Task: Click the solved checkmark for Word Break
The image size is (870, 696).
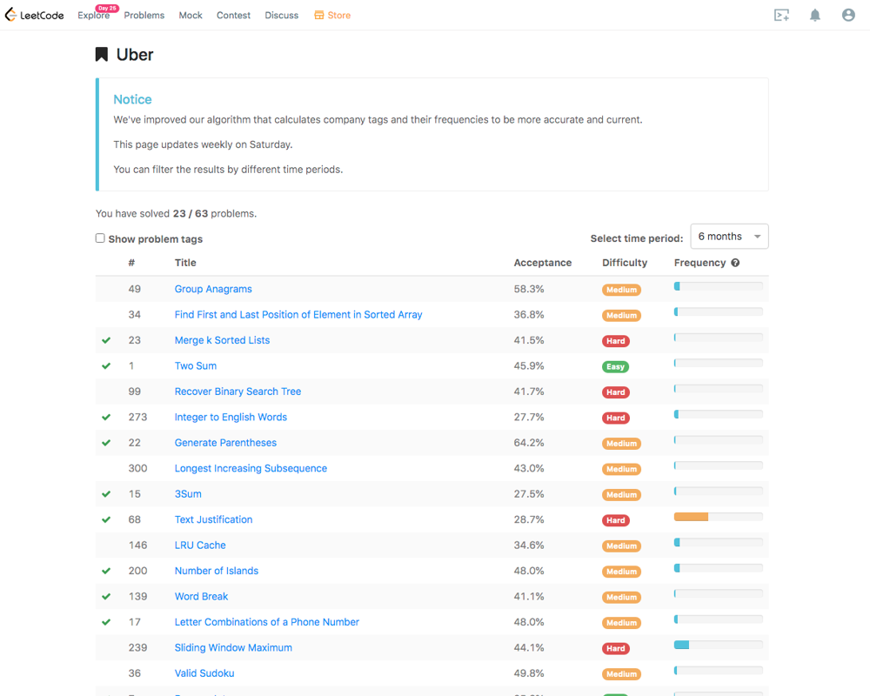Action: pyautogui.click(x=106, y=596)
